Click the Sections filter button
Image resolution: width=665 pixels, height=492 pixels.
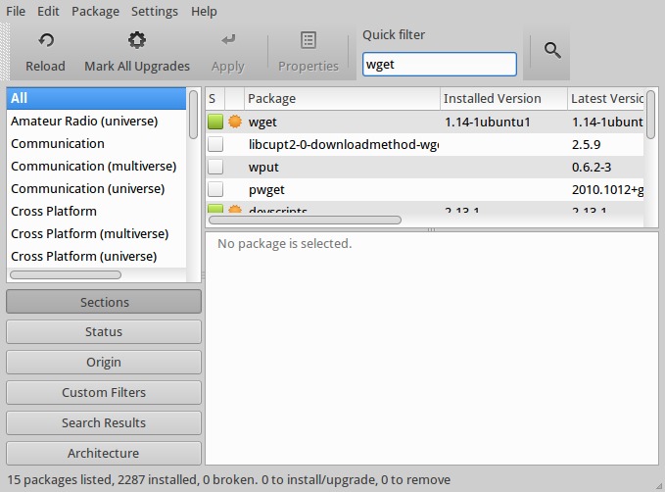point(104,302)
